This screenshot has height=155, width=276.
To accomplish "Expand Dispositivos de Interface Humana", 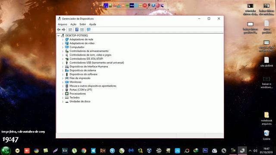I will click(63, 67).
